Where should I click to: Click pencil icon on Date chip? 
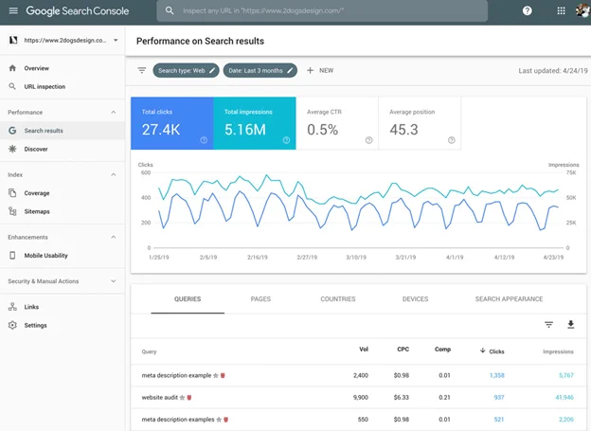tap(290, 70)
